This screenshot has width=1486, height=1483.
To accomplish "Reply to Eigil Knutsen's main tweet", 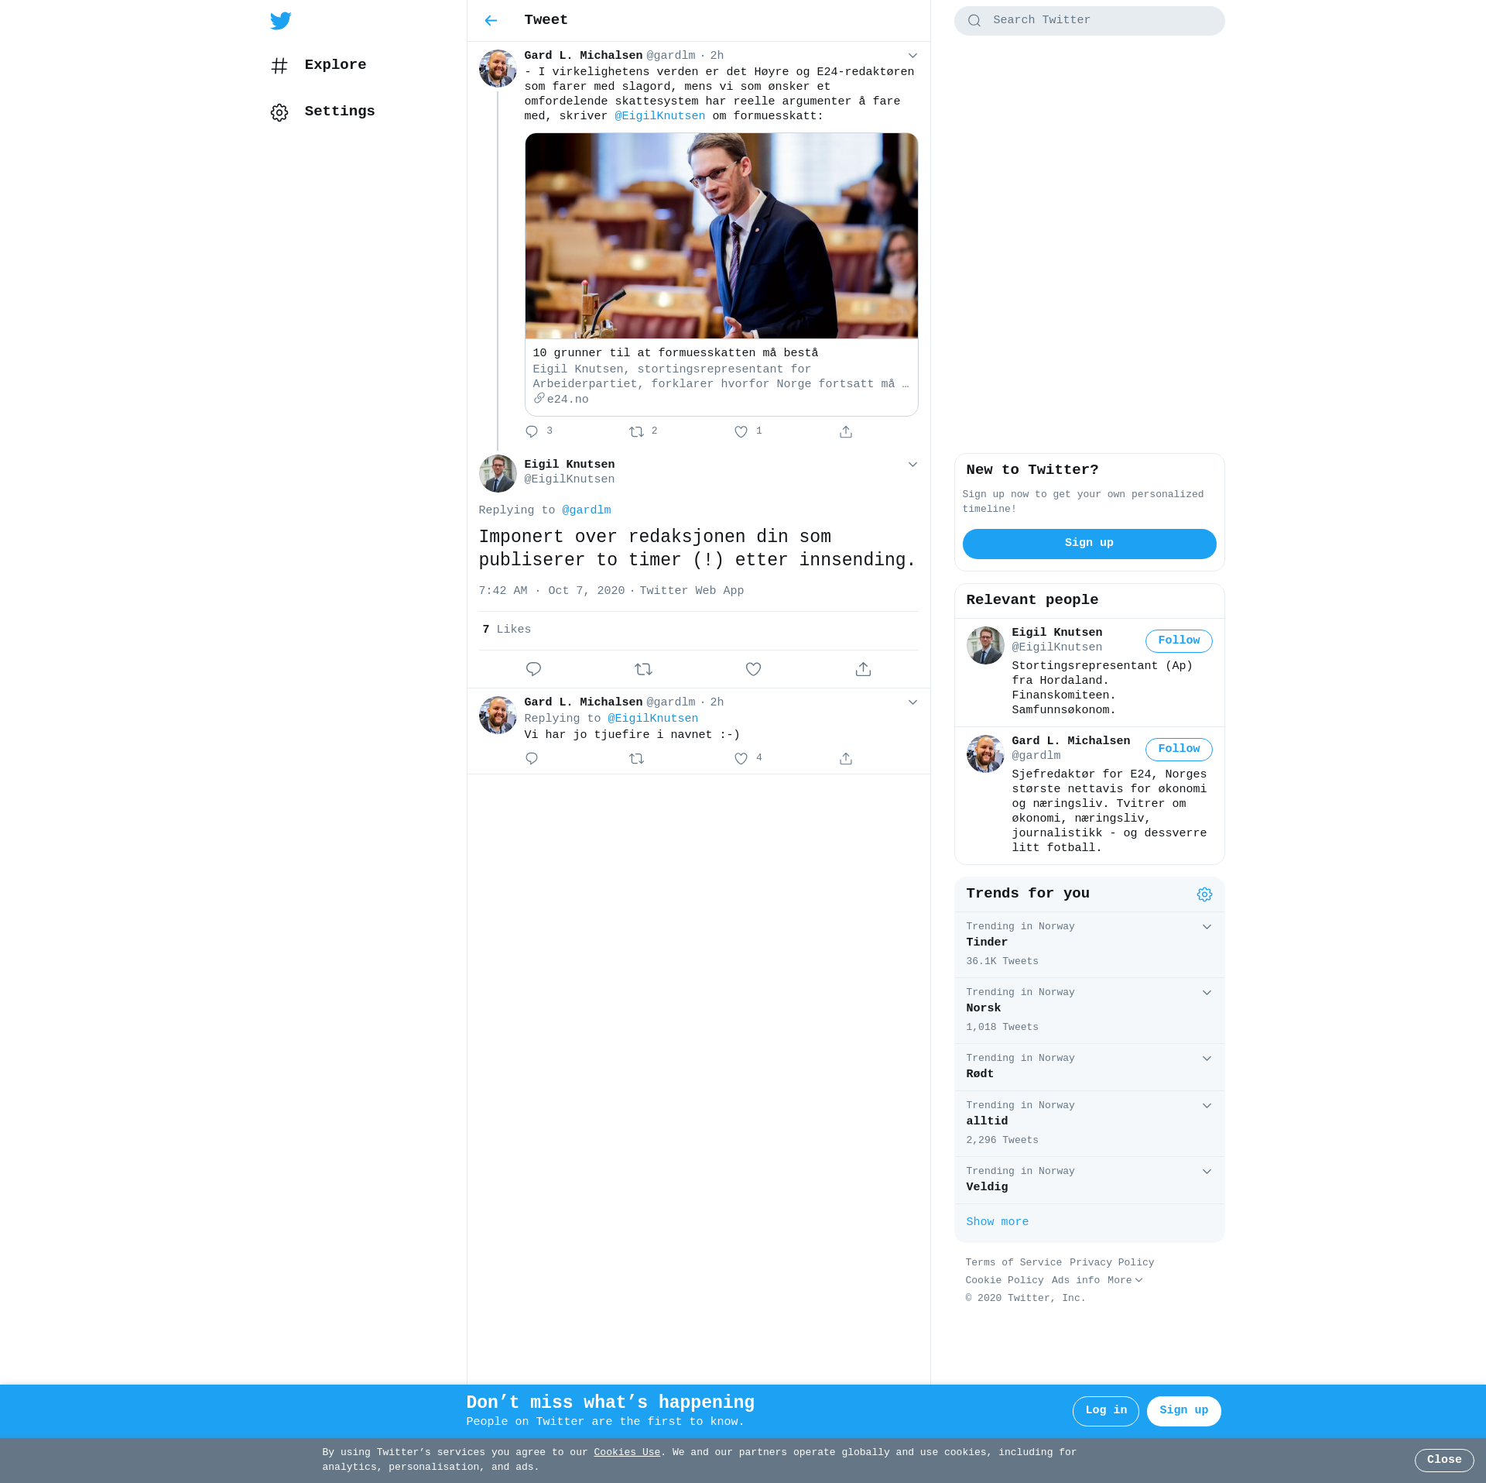I will (x=533, y=669).
